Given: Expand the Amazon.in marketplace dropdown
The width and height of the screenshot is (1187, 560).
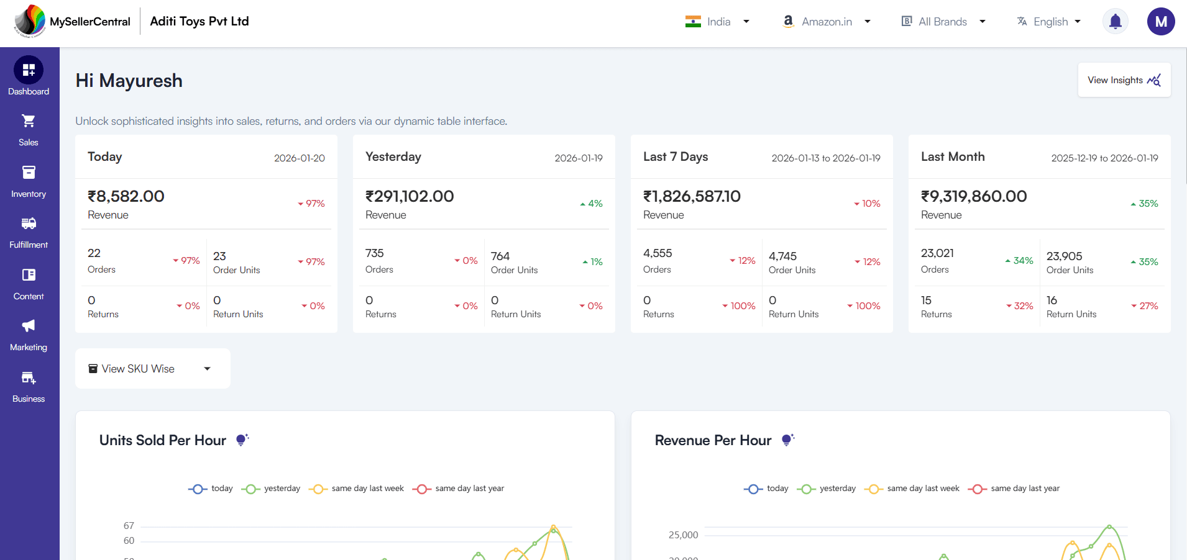Looking at the screenshot, I should tap(827, 21).
